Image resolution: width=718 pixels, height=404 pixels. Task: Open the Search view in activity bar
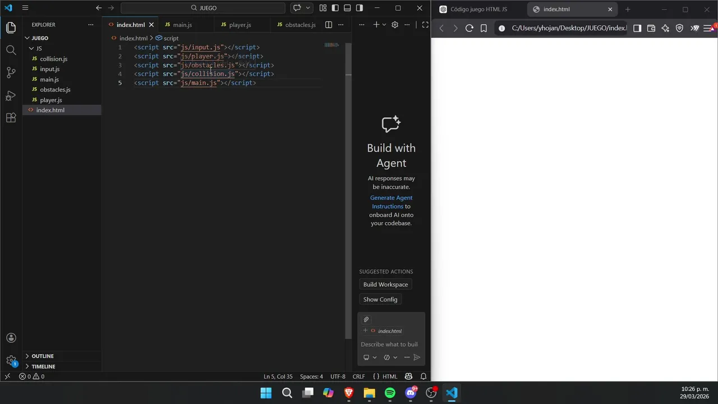click(11, 50)
